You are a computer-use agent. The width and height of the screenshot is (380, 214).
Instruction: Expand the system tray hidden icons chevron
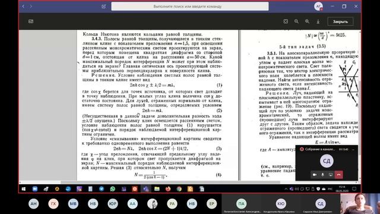click(x=286, y=189)
